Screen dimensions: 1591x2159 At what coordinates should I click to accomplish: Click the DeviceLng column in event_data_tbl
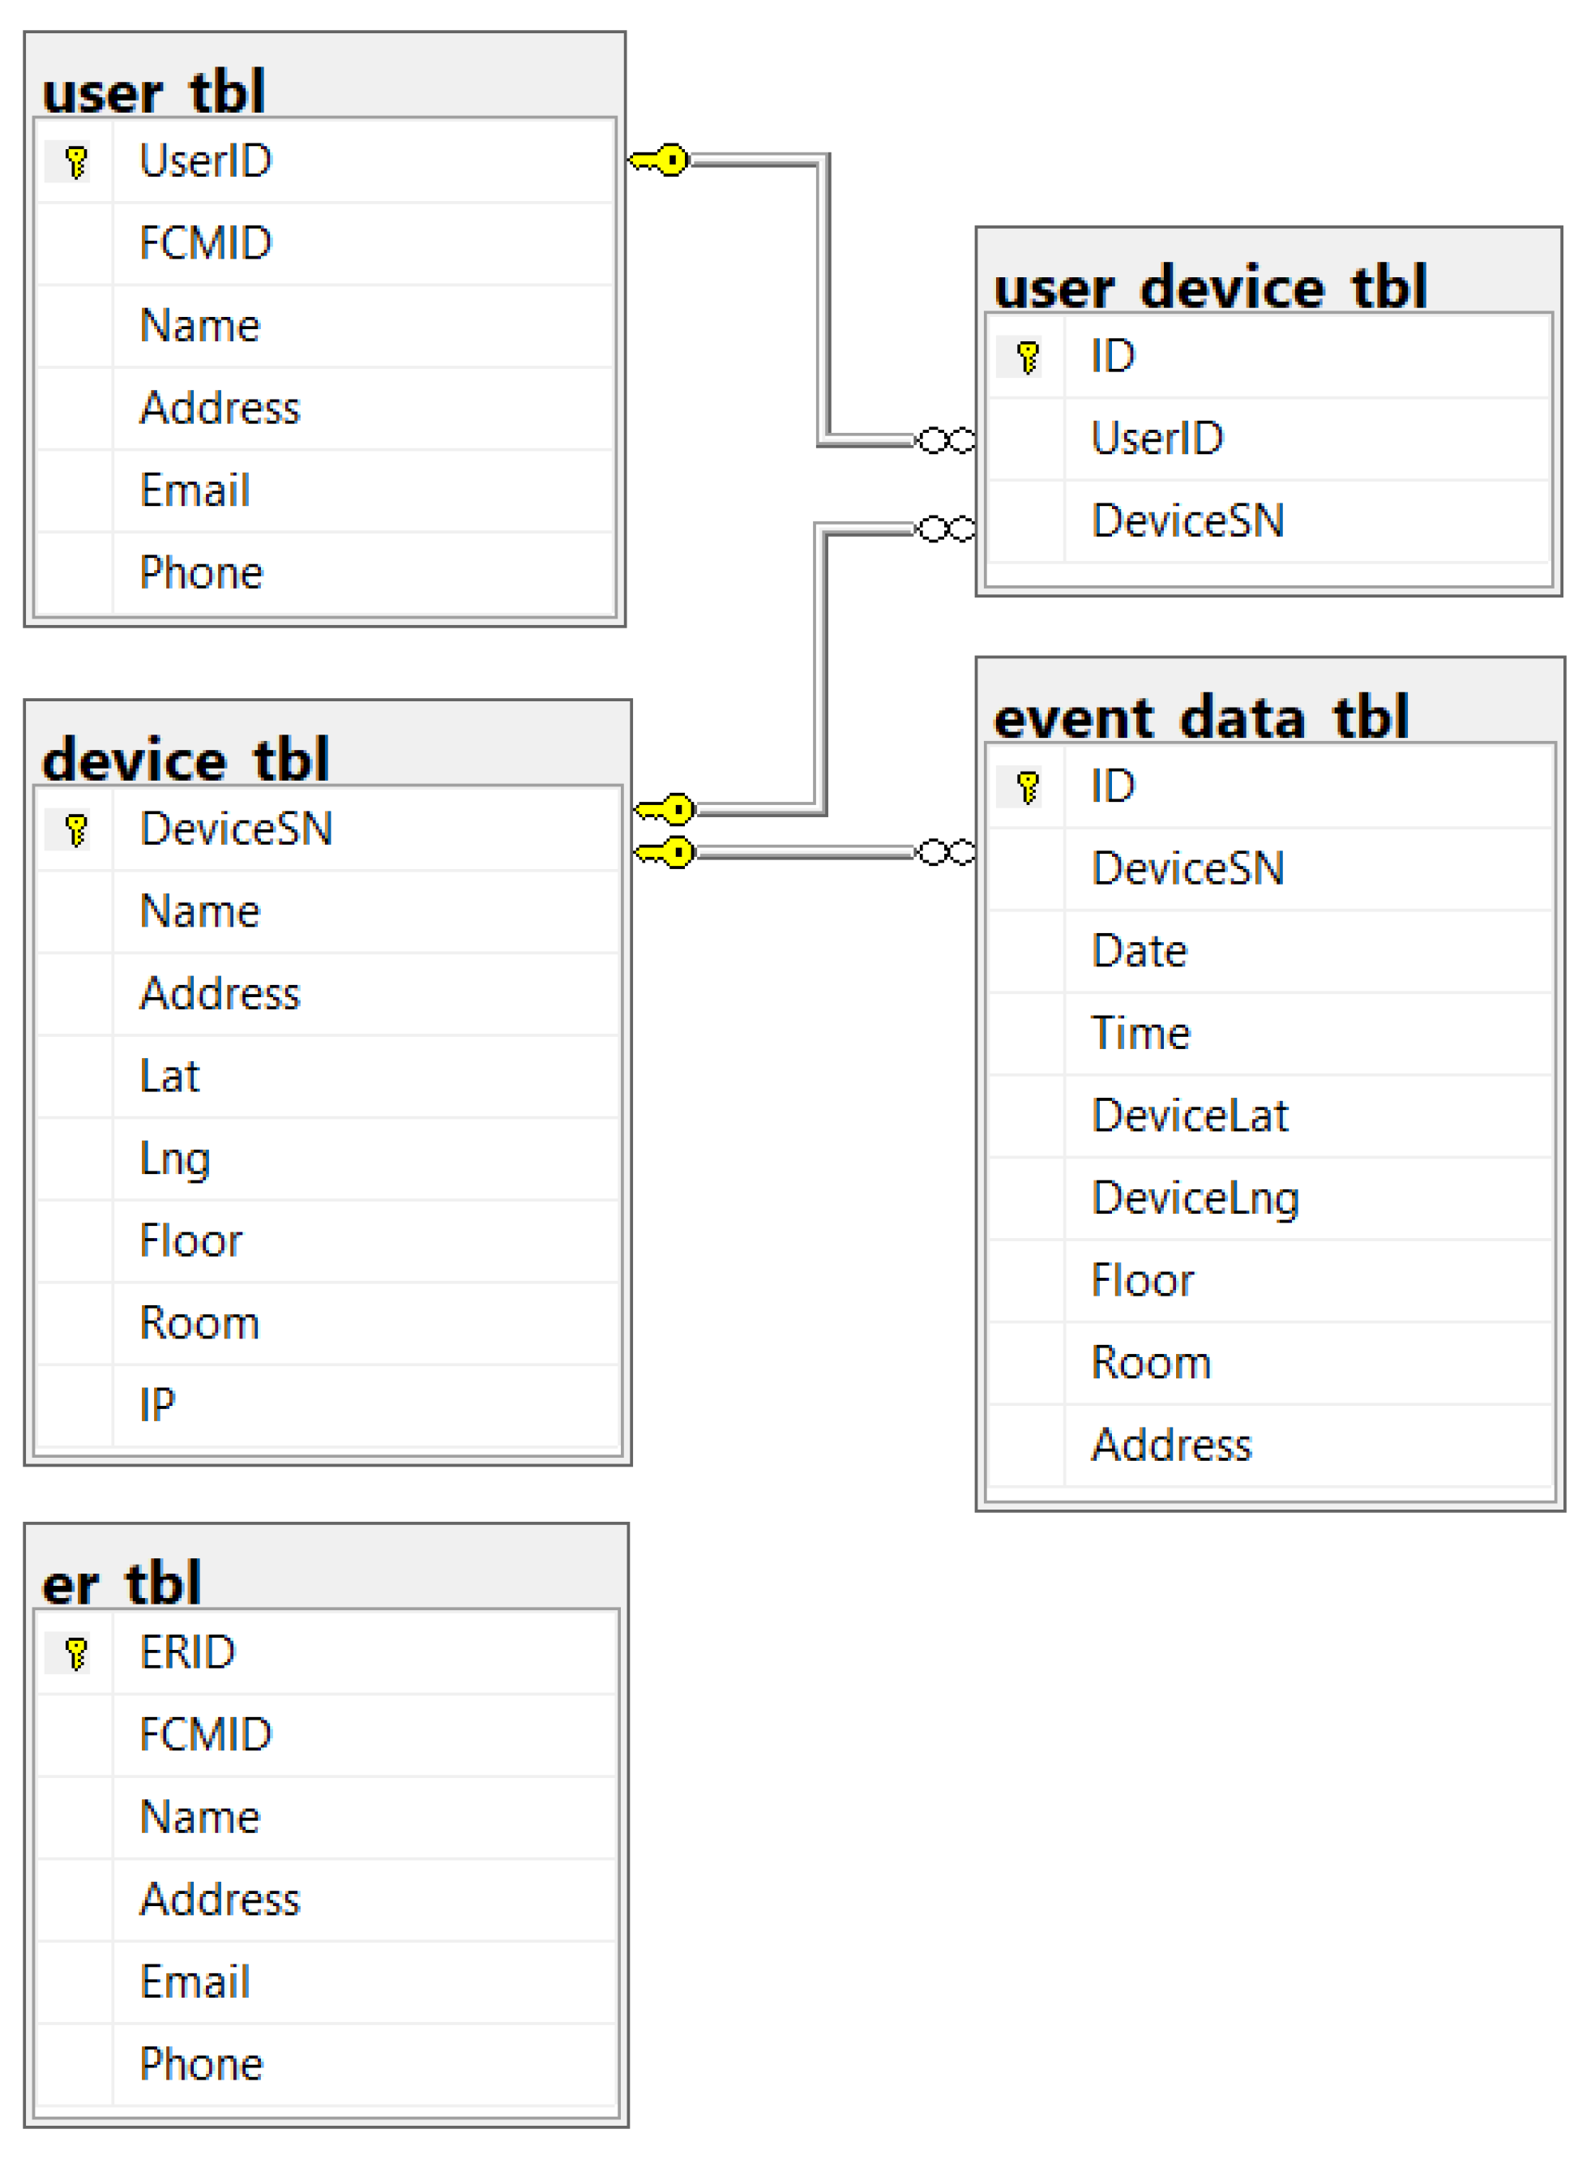1195,1198
